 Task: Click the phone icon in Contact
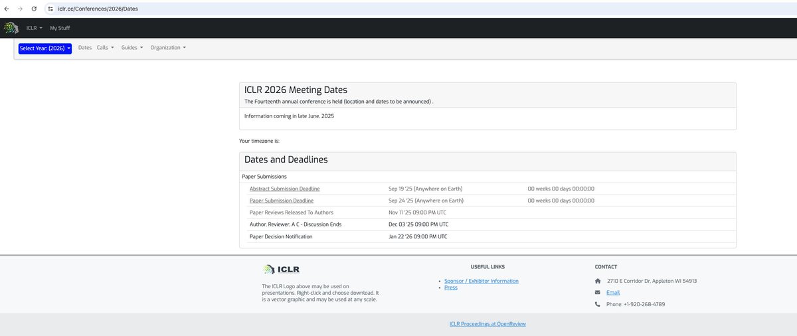point(598,304)
